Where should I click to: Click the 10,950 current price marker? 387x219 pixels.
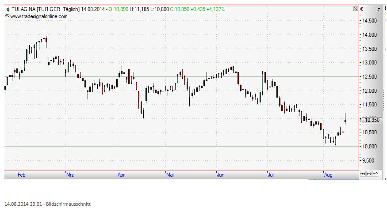coord(371,120)
